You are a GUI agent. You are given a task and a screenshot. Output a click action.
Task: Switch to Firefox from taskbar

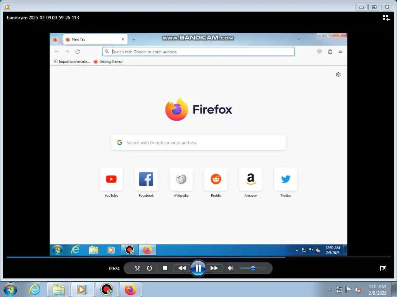click(130, 289)
